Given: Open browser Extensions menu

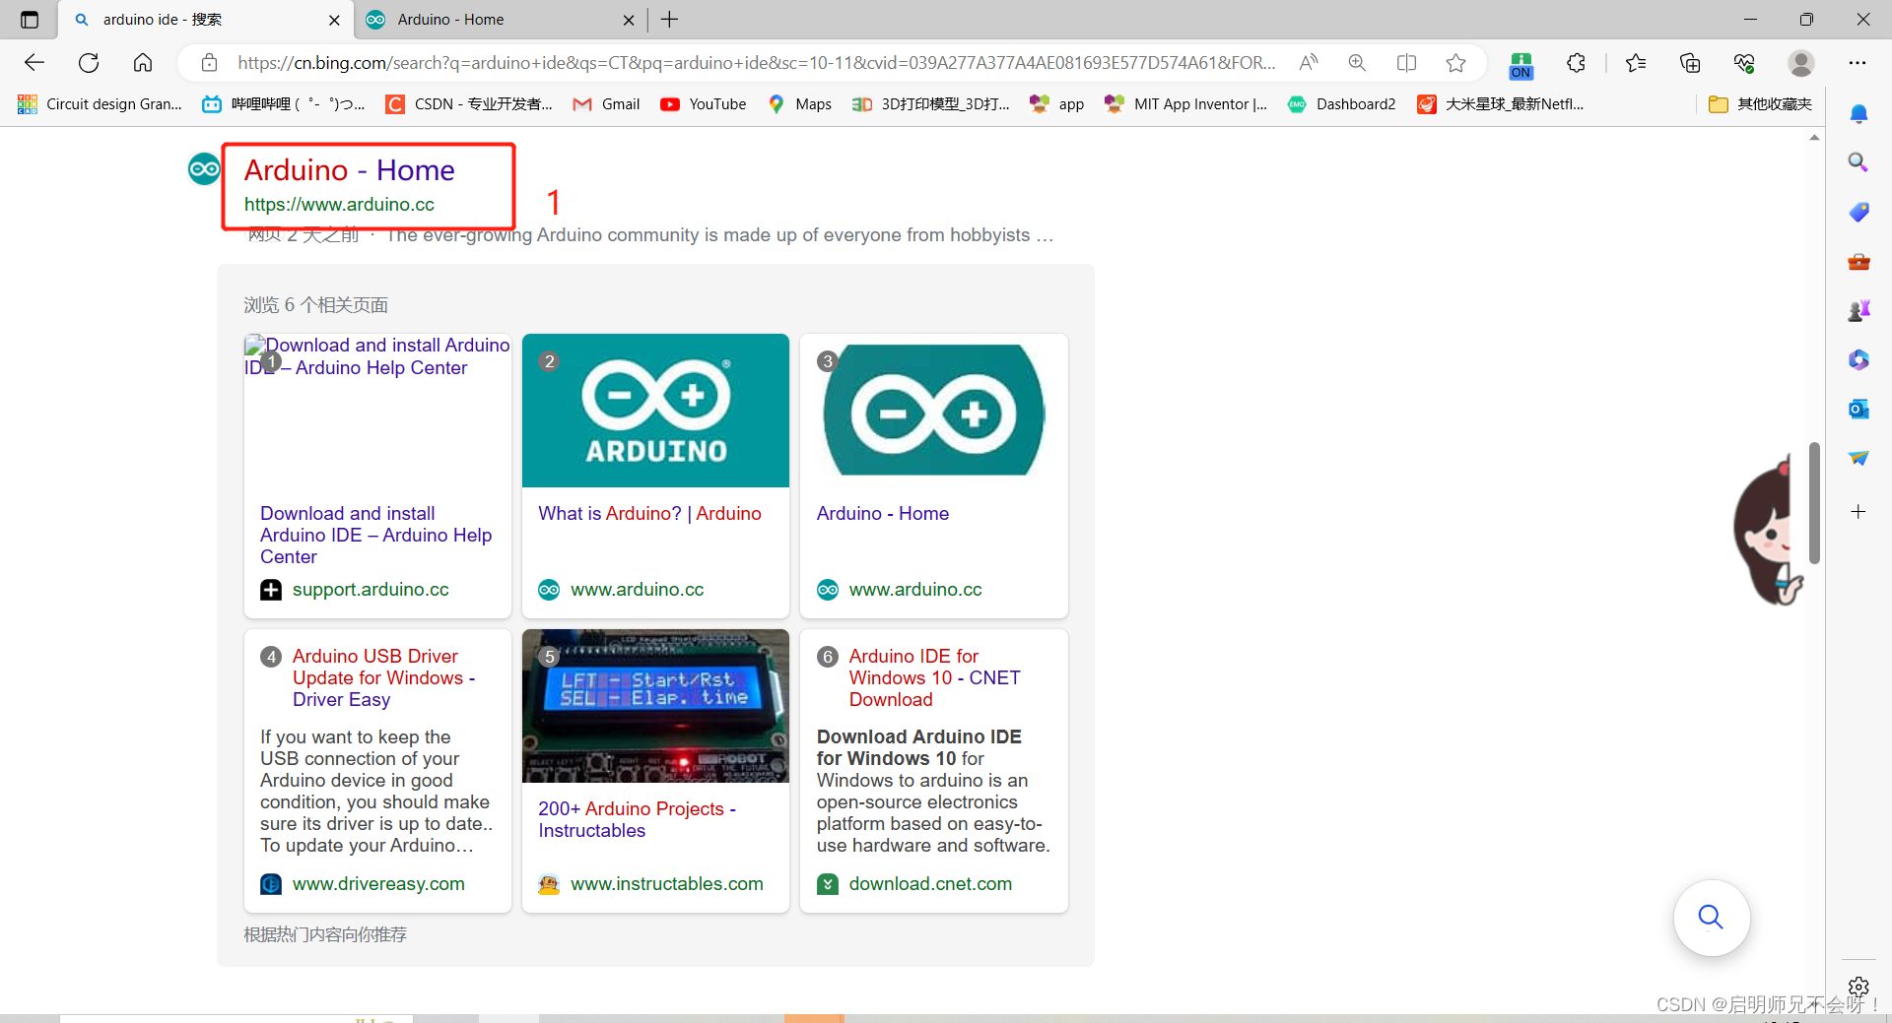Looking at the screenshot, I should (1576, 63).
